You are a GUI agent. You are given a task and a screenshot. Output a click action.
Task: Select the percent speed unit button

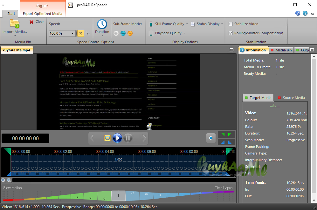[x=80, y=33]
